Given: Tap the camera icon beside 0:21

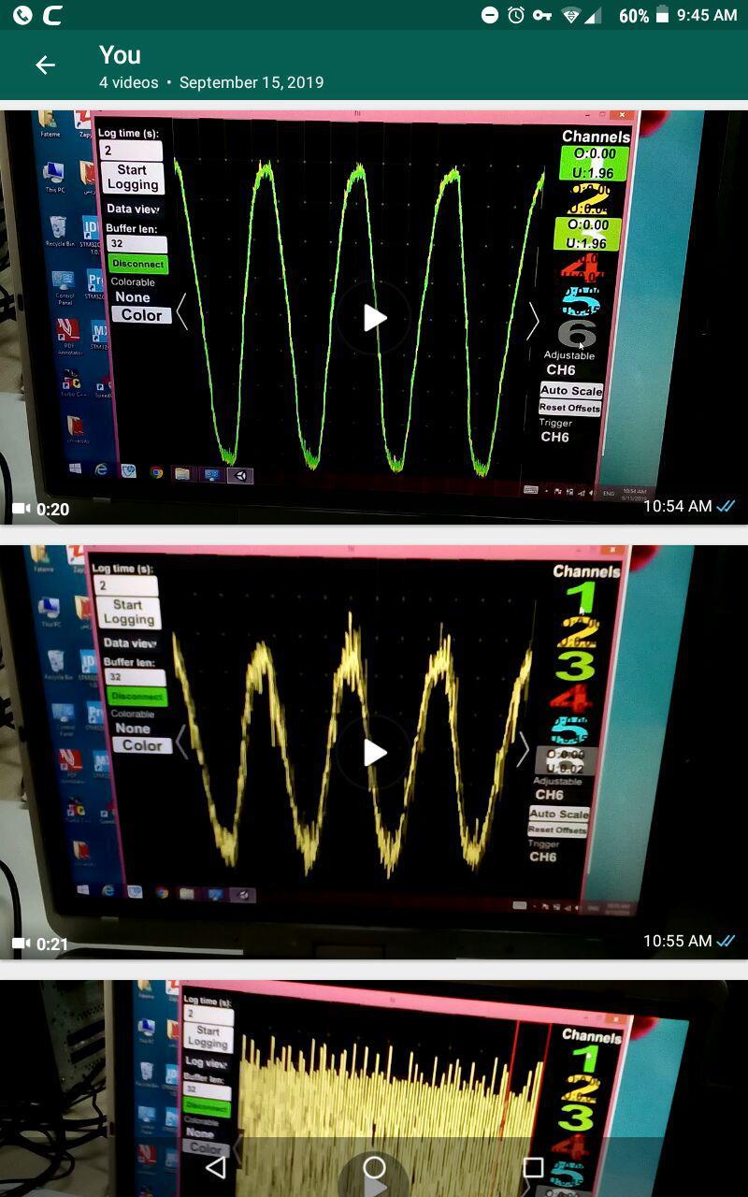Looking at the screenshot, I should point(21,945).
